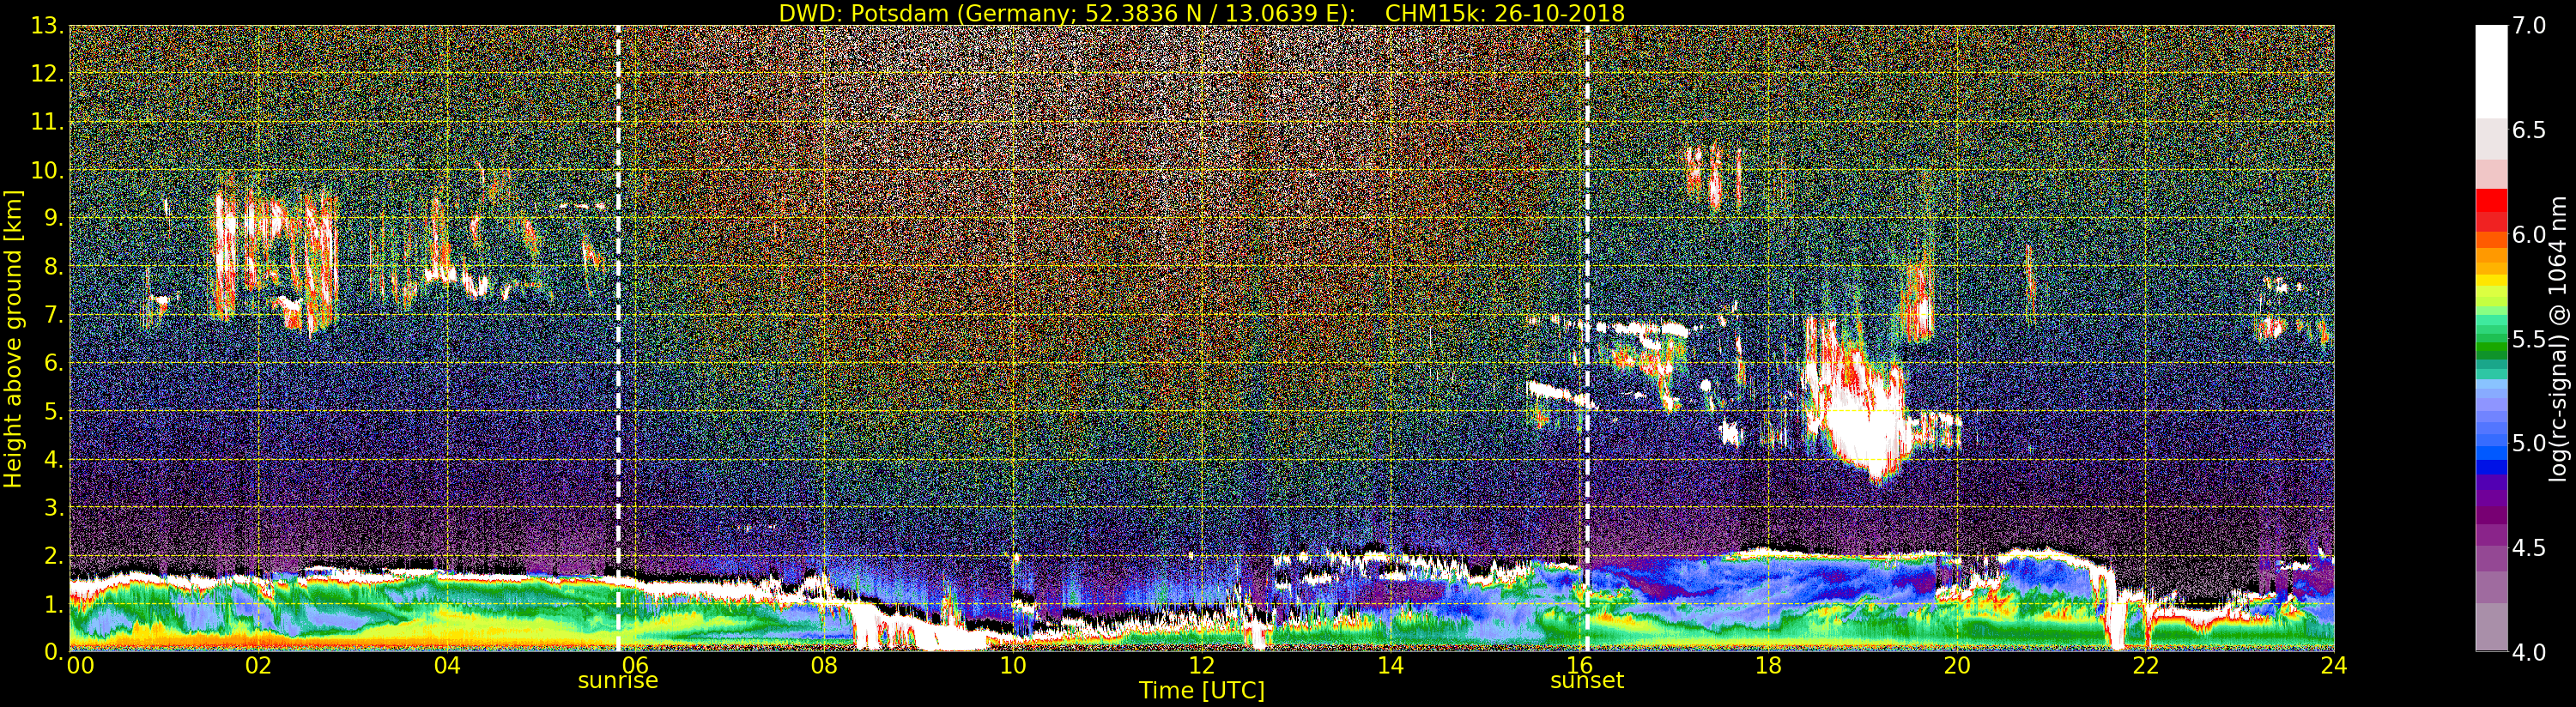
Task: Click the colorbar value '5.5'
Action: [x=2530, y=339]
